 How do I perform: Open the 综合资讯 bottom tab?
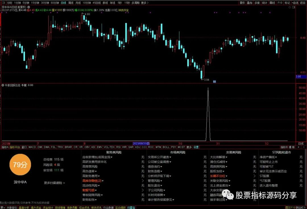84,207
